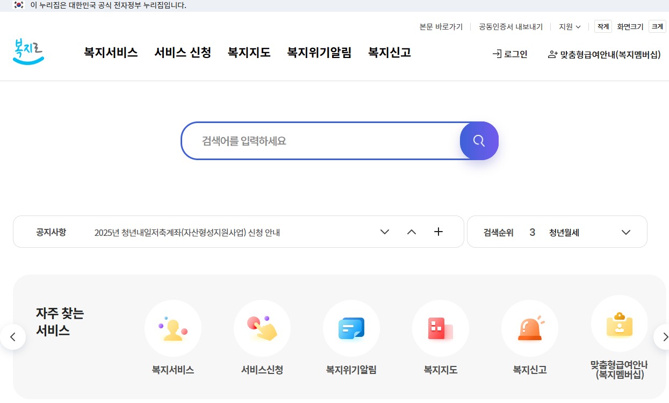This screenshot has height=403, width=669.
Task: Click the 복지지도 red building icon
Action: pyautogui.click(x=441, y=328)
